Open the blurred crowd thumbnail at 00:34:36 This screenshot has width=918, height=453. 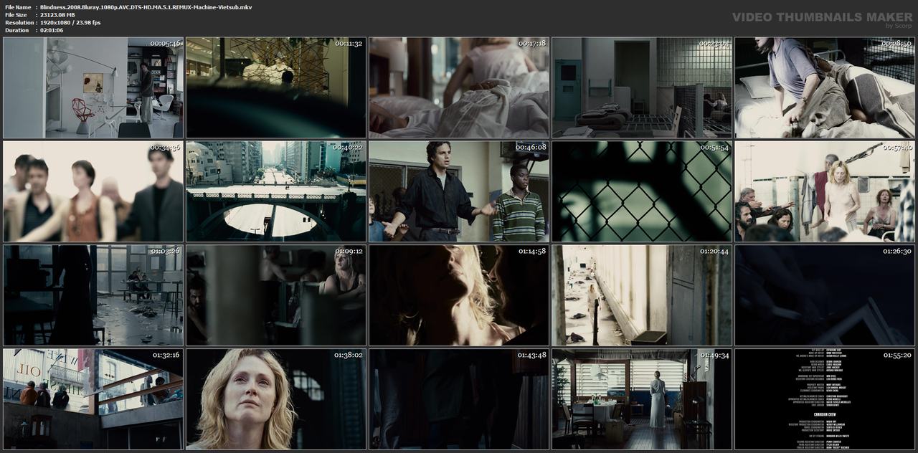(93, 191)
